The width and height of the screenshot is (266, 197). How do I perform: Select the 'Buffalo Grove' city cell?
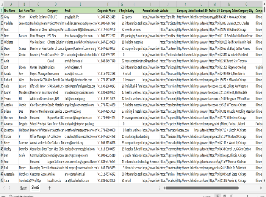(x=246, y=36)
